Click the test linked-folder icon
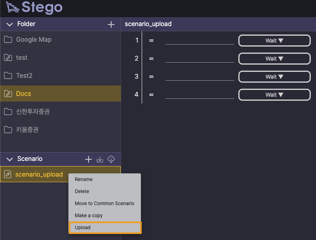 tap(8, 57)
